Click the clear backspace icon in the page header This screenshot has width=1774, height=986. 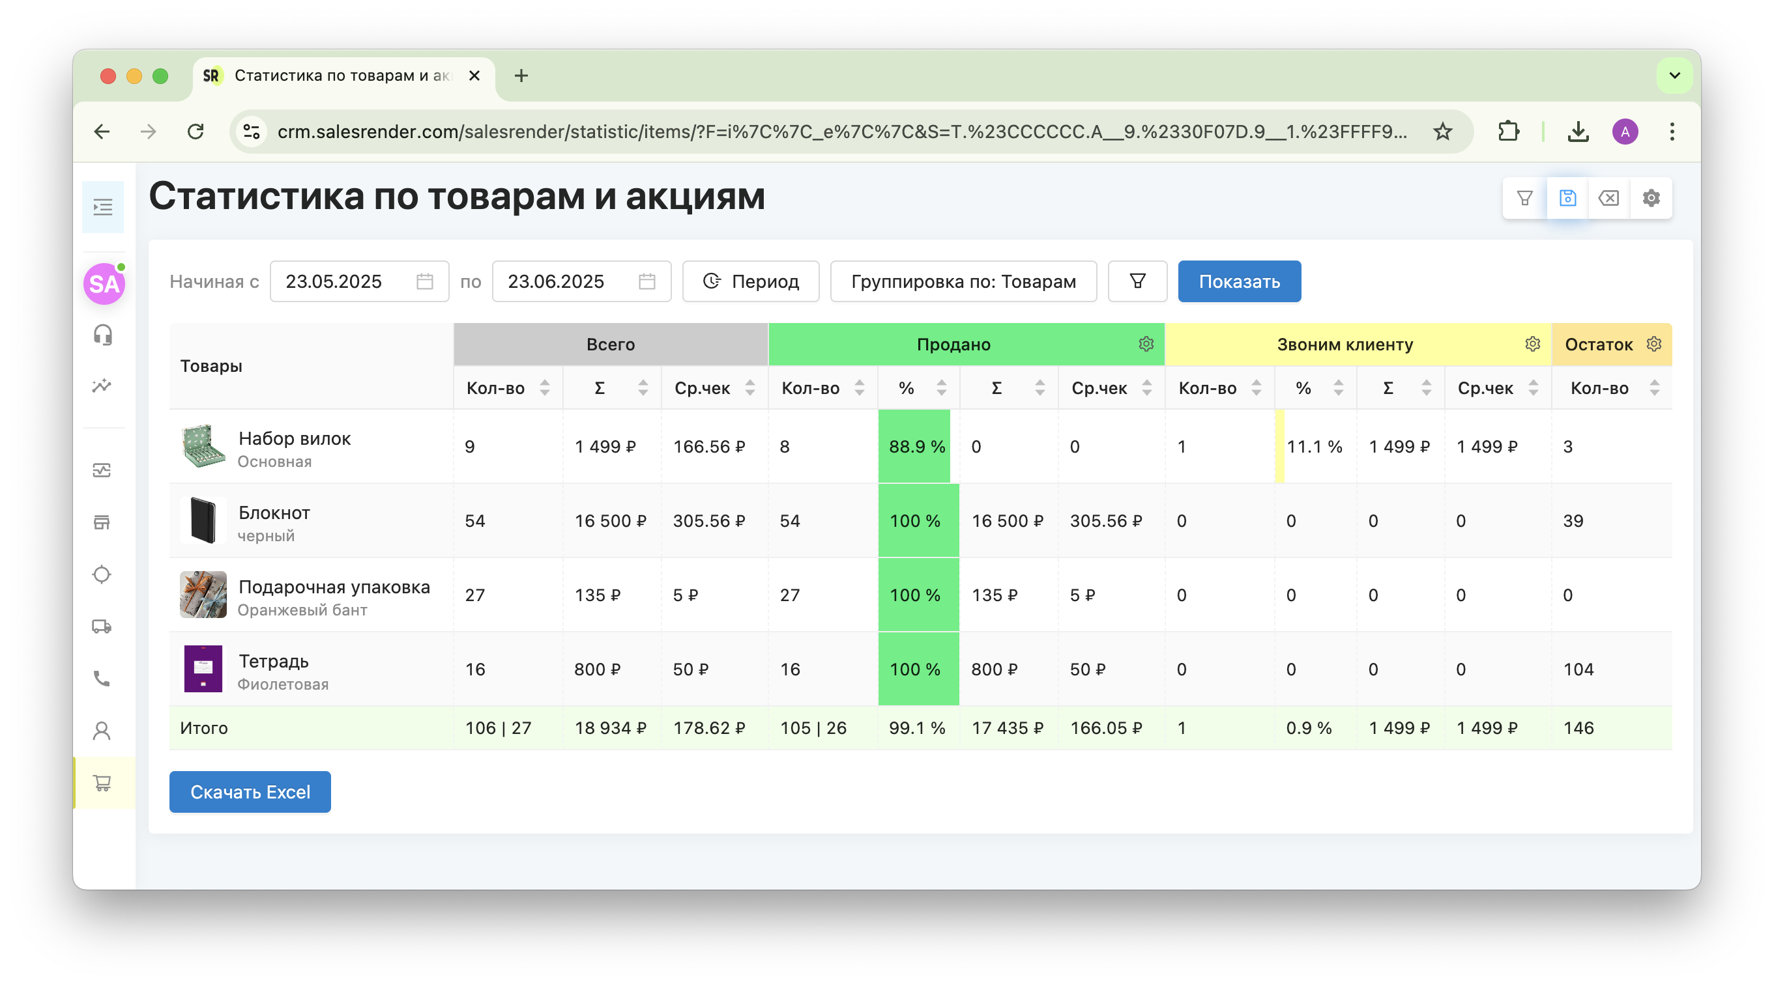click(1608, 198)
